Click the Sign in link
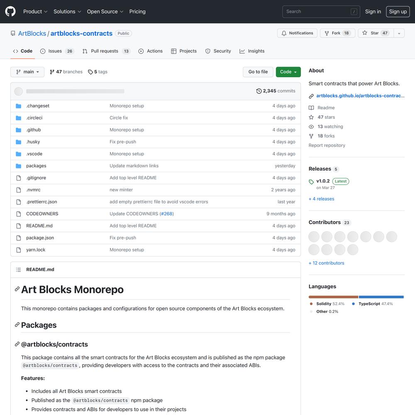 [x=373, y=12]
